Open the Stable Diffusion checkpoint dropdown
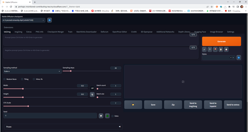This screenshot has width=249, height=132. coord(23,20)
